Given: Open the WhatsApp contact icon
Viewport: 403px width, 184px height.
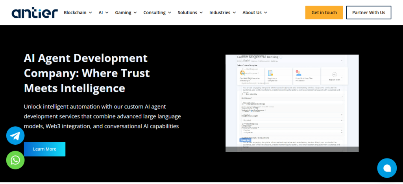Looking at the screenshot, I should [x=15, y=160].
